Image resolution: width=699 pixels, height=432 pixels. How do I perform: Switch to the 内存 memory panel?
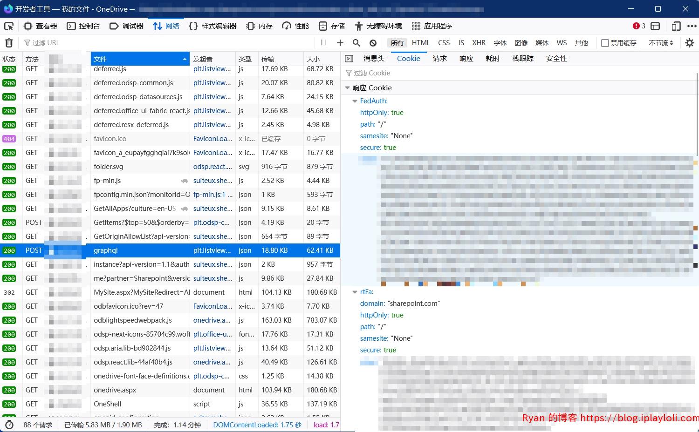260,26
